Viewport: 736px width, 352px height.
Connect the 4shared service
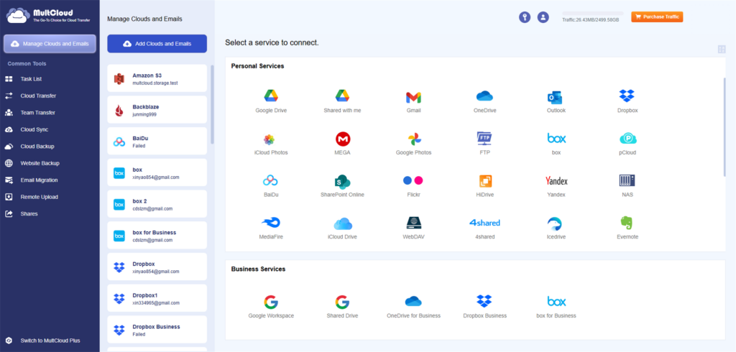485,228
